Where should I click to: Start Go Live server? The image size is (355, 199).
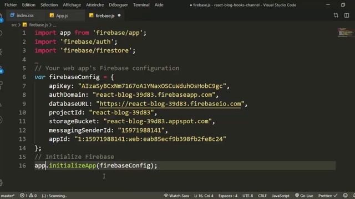pos(304,196)
